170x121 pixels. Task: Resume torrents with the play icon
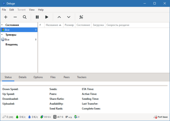pyautogui.click(x=47, y=17)
